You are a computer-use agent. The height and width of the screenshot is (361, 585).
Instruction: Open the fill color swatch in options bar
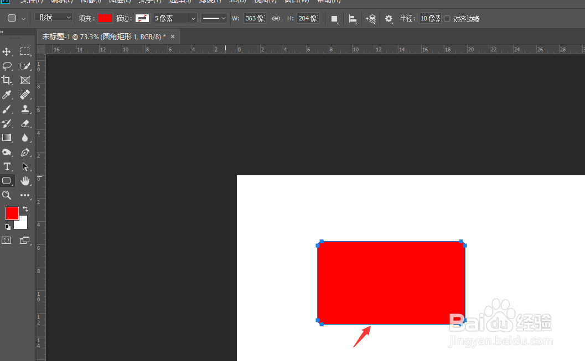coord(105,18)
